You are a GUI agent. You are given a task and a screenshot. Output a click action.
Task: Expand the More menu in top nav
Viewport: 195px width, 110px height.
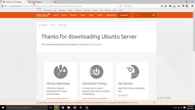(x=121, y=10)
